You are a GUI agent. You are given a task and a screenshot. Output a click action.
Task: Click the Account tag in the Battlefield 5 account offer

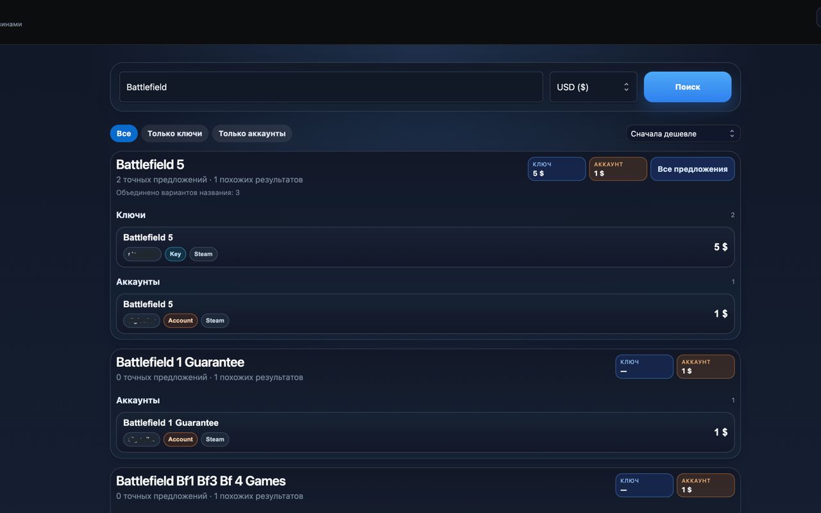click(x=180, y=321)
